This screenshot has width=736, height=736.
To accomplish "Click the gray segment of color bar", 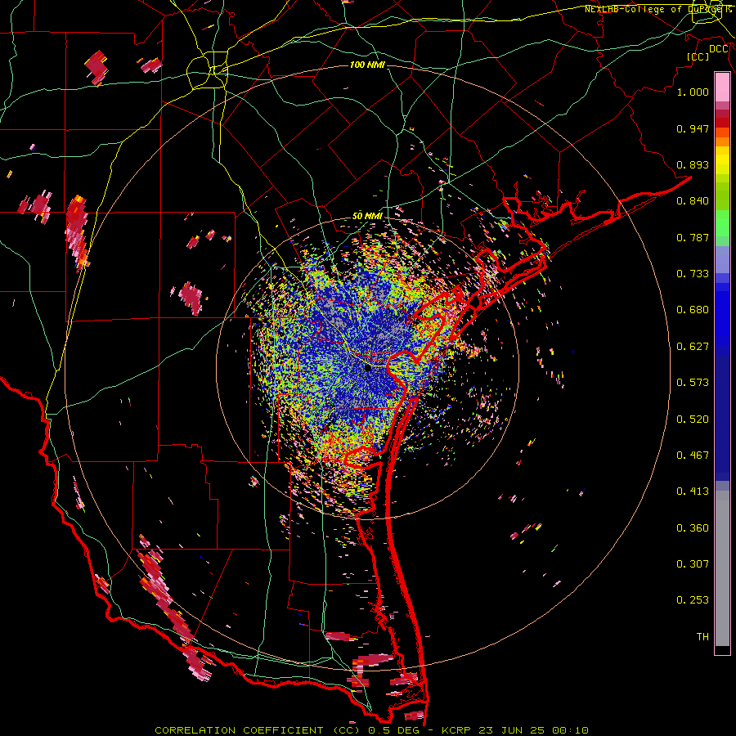I will tap(722, 568).
